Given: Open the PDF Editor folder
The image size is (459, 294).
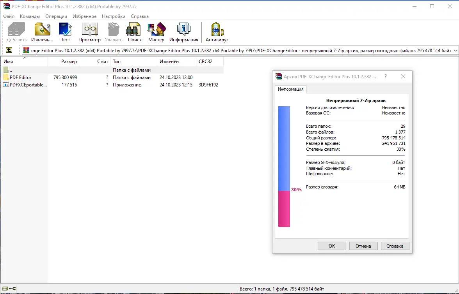Looking at the screenshot, I should [21, 77].
